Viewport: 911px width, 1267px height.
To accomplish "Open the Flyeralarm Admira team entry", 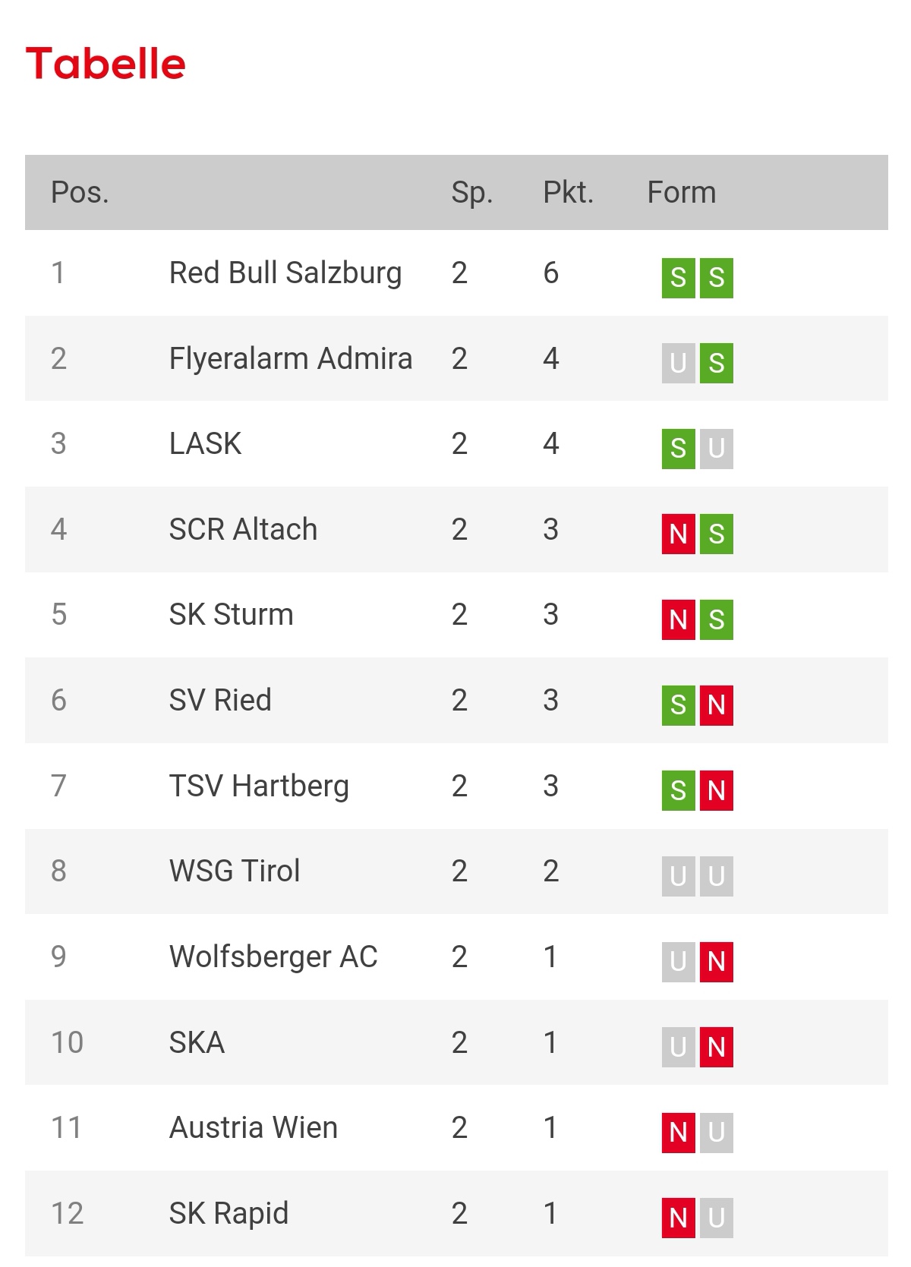I will (291, 358).
